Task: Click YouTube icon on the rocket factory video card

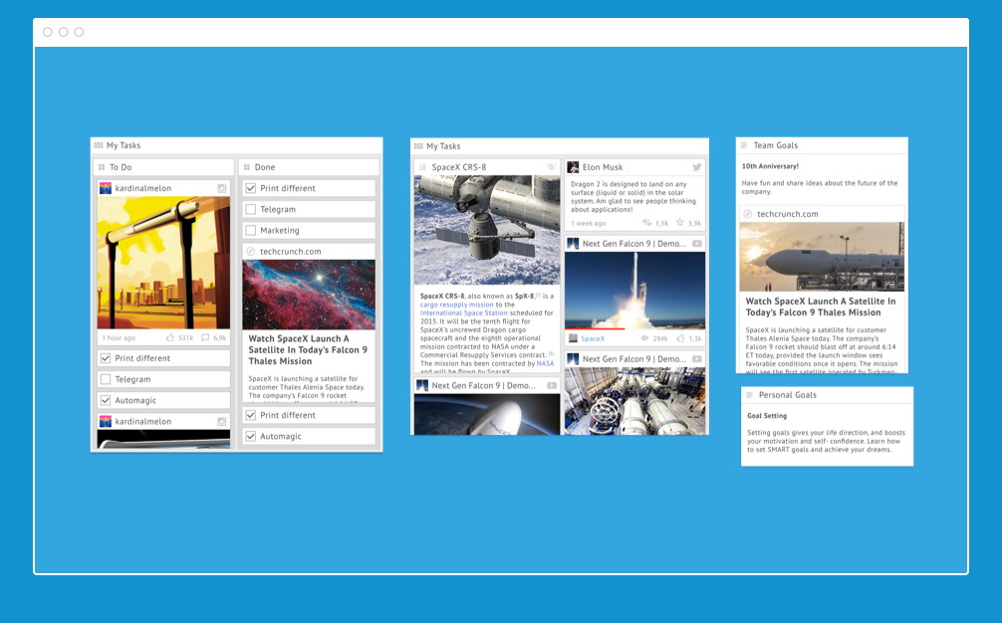Action: [x=697, y=359]
